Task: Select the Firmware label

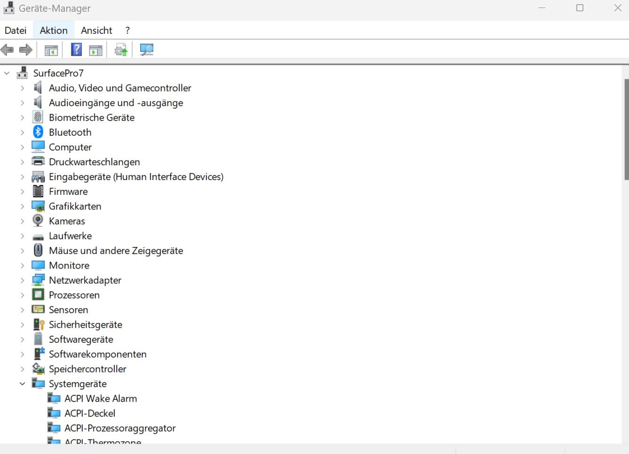Action: 68,191
